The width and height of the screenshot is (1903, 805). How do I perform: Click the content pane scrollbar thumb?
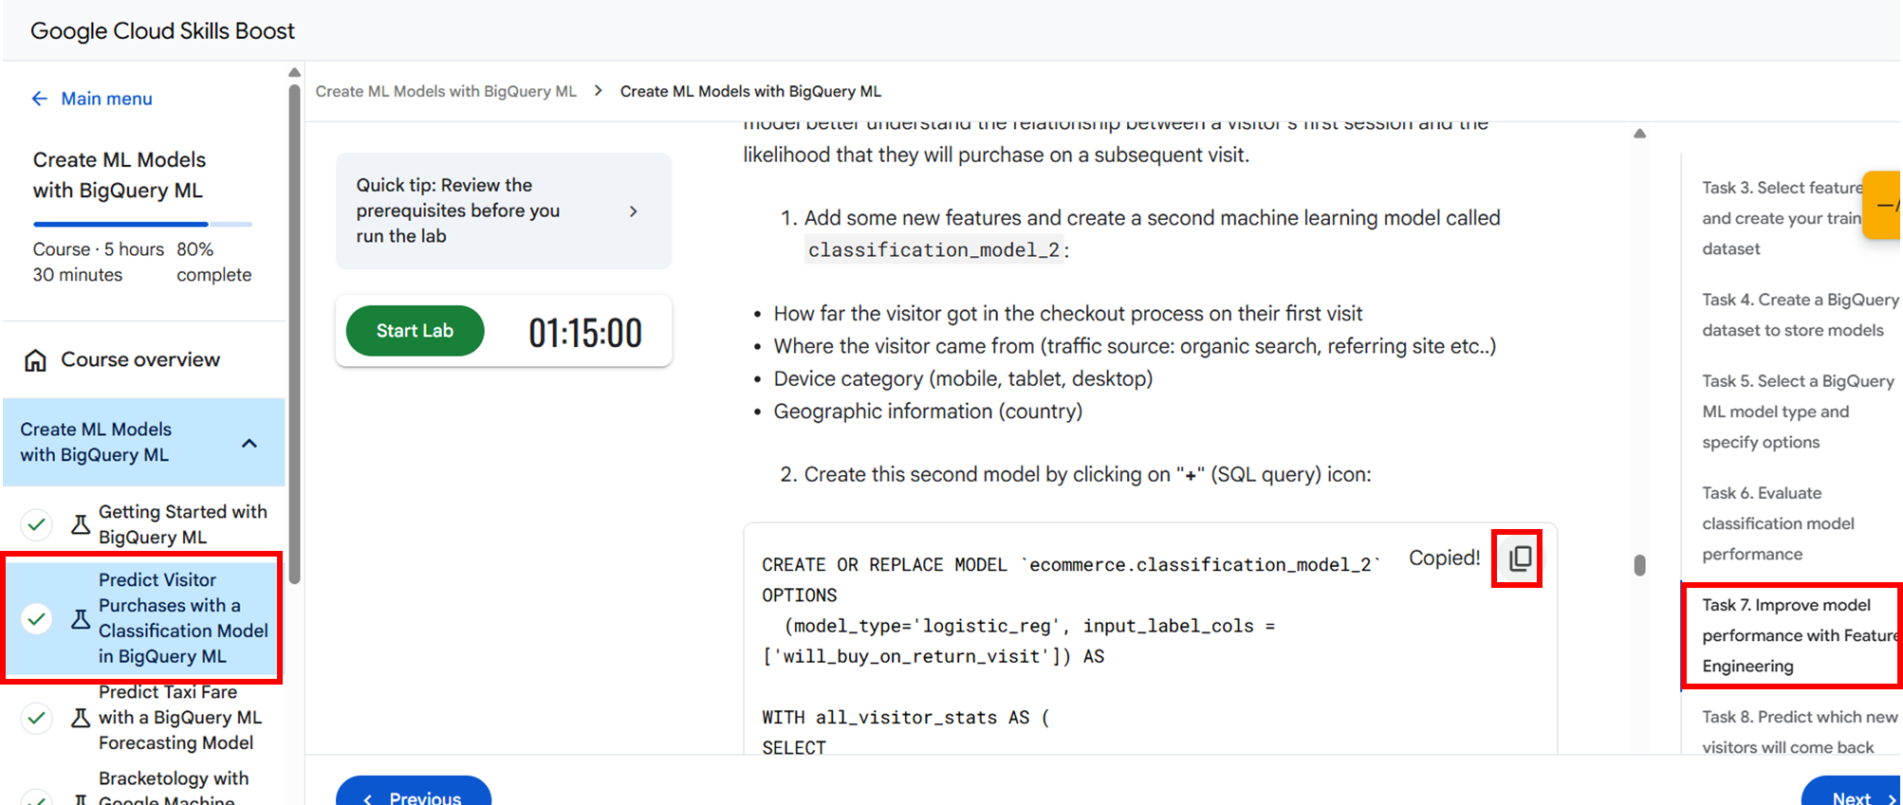click(1639, 565)
